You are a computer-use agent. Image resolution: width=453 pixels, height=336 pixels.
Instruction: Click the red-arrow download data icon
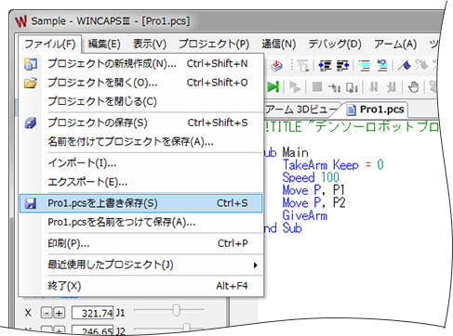click(276, 66)
